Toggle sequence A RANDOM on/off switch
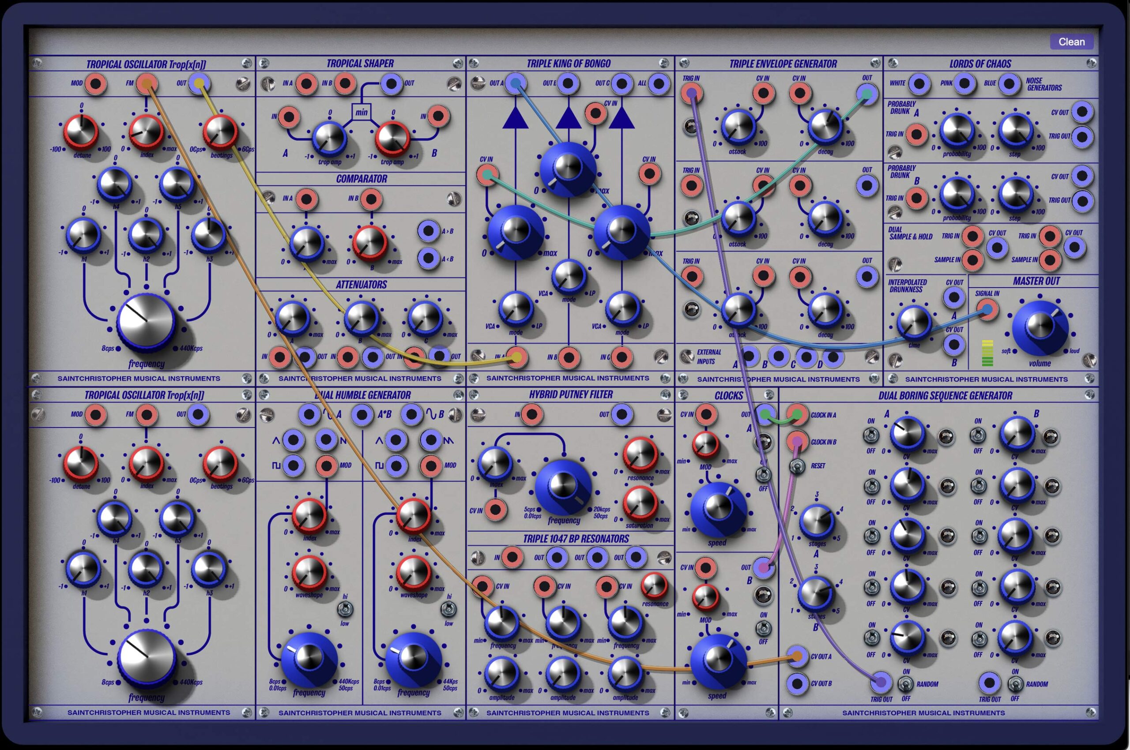 905,685
